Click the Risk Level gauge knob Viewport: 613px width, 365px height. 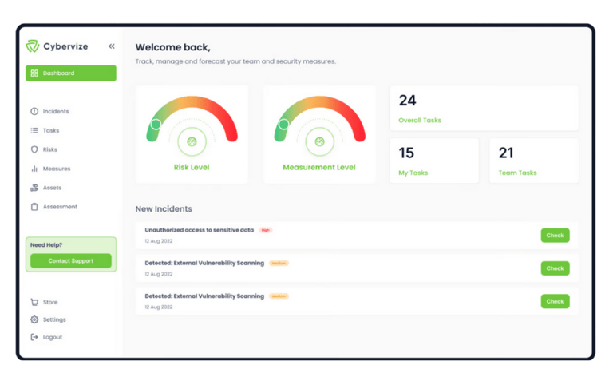tap(156, 125)
